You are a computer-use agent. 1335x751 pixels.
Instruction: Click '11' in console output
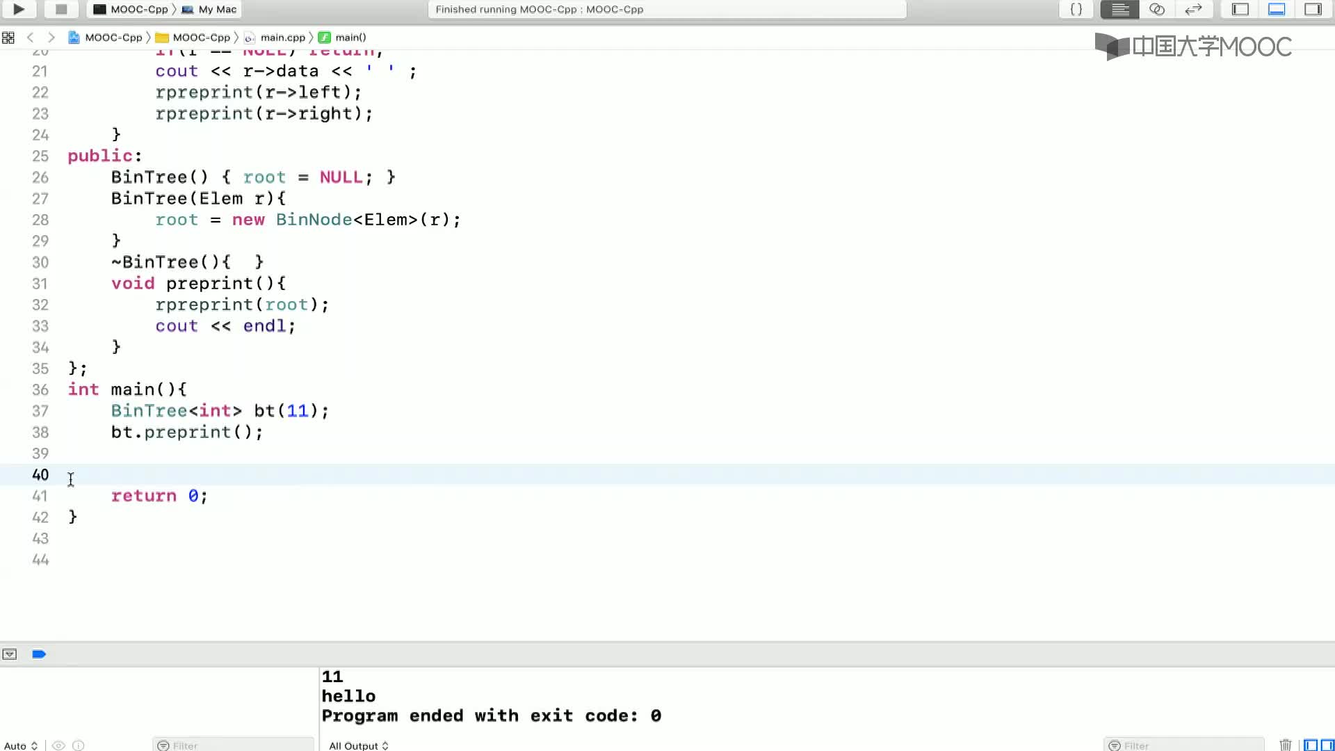tap(332, 677)
